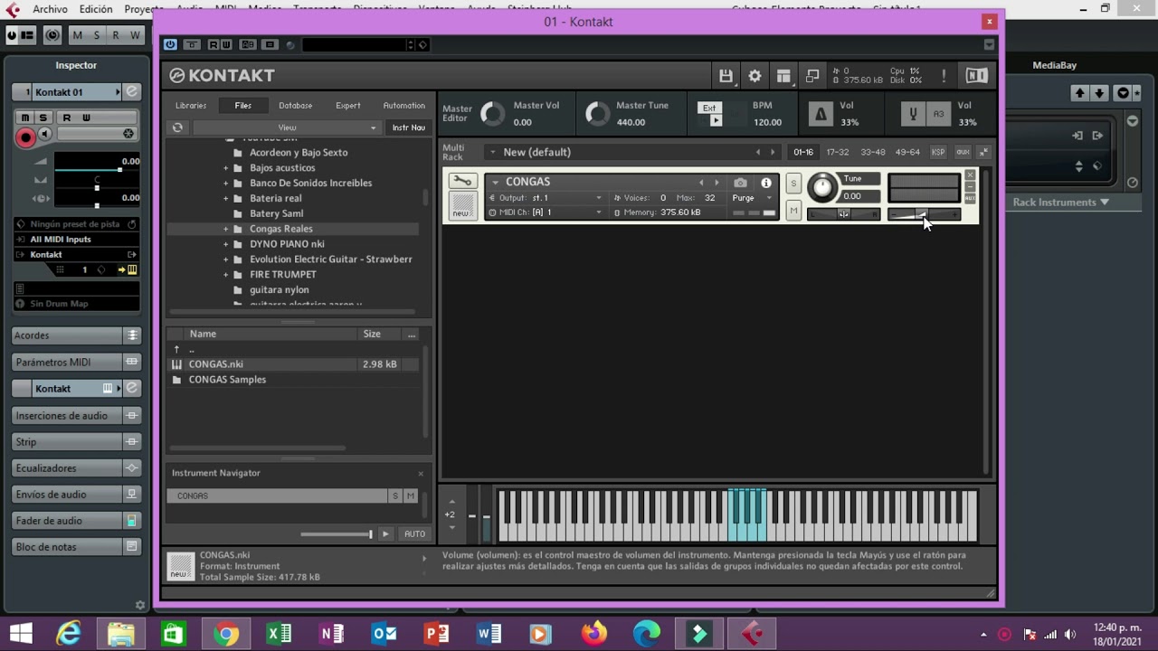Expand the DYNO PIANO nki folder
Screen dimensions: 1158x651
coord(226,244)
